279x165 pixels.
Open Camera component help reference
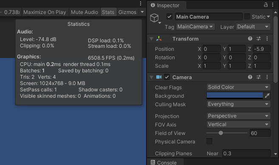coord(250,77)
